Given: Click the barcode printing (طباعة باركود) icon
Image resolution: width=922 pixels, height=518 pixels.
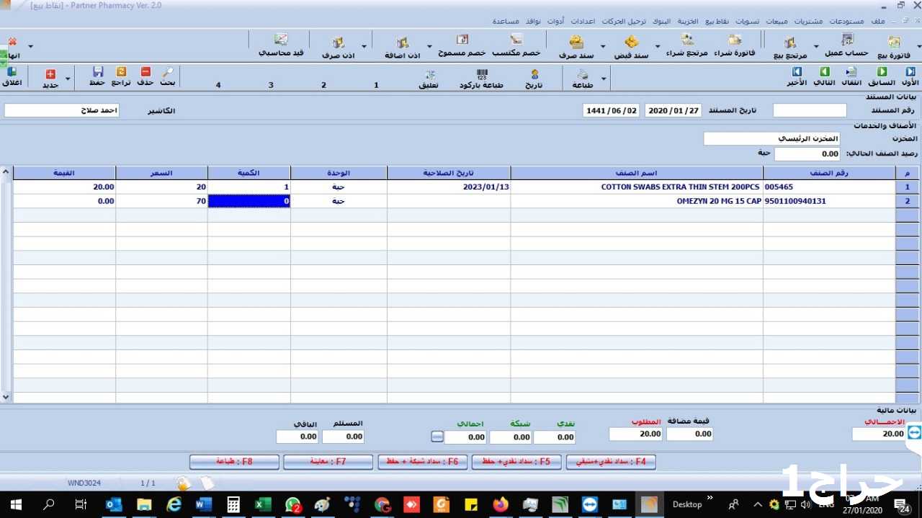Looking at the screenshot, I should tap(481, 78).
